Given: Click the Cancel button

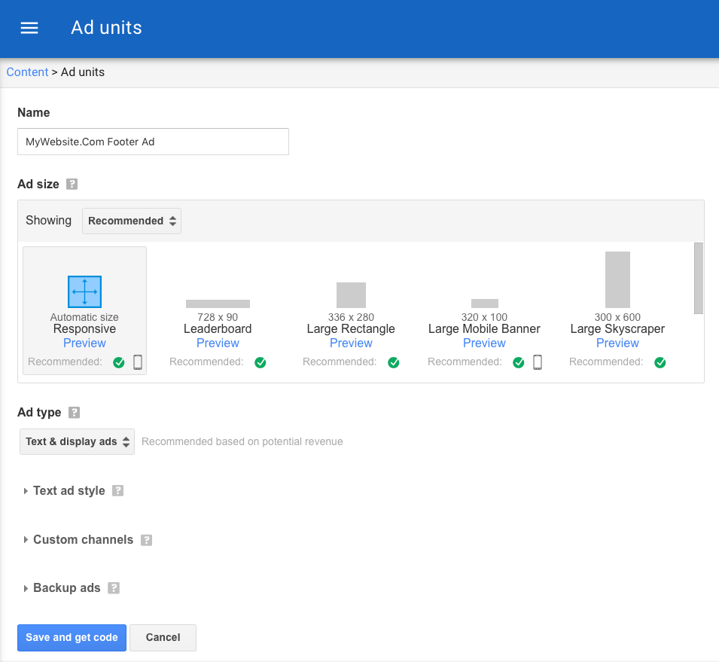Looking at the screenshot, I should click(163, 637).
